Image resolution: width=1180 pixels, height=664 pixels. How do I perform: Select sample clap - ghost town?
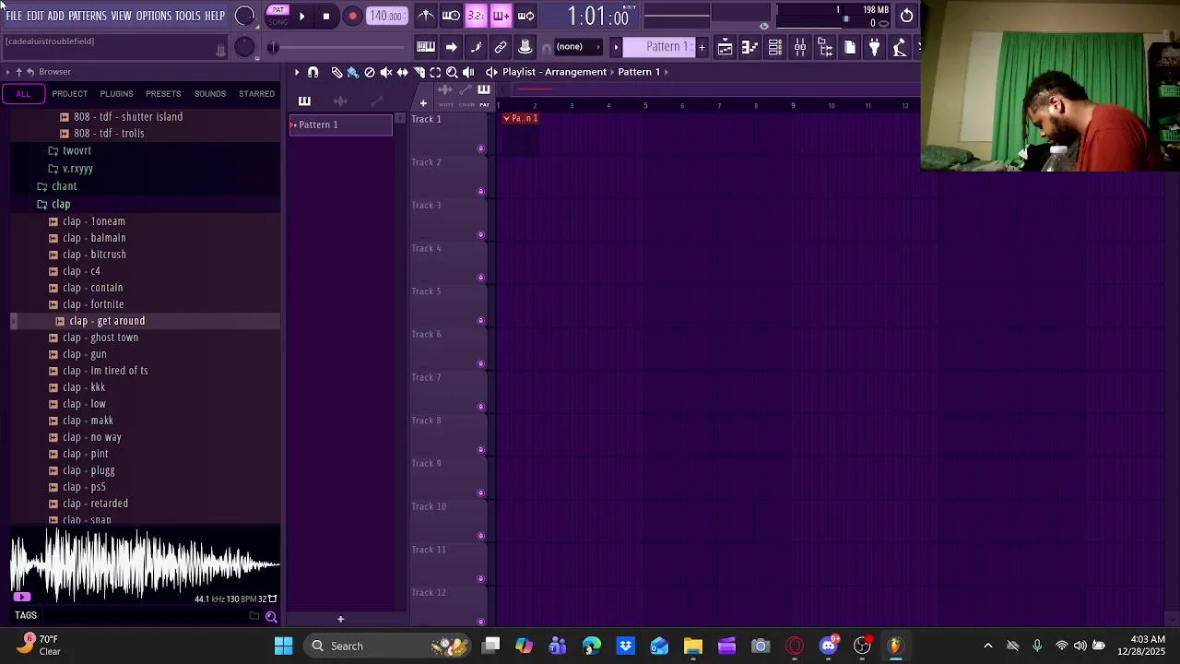tap(100, 338)
